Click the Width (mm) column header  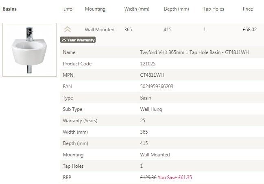137,9
